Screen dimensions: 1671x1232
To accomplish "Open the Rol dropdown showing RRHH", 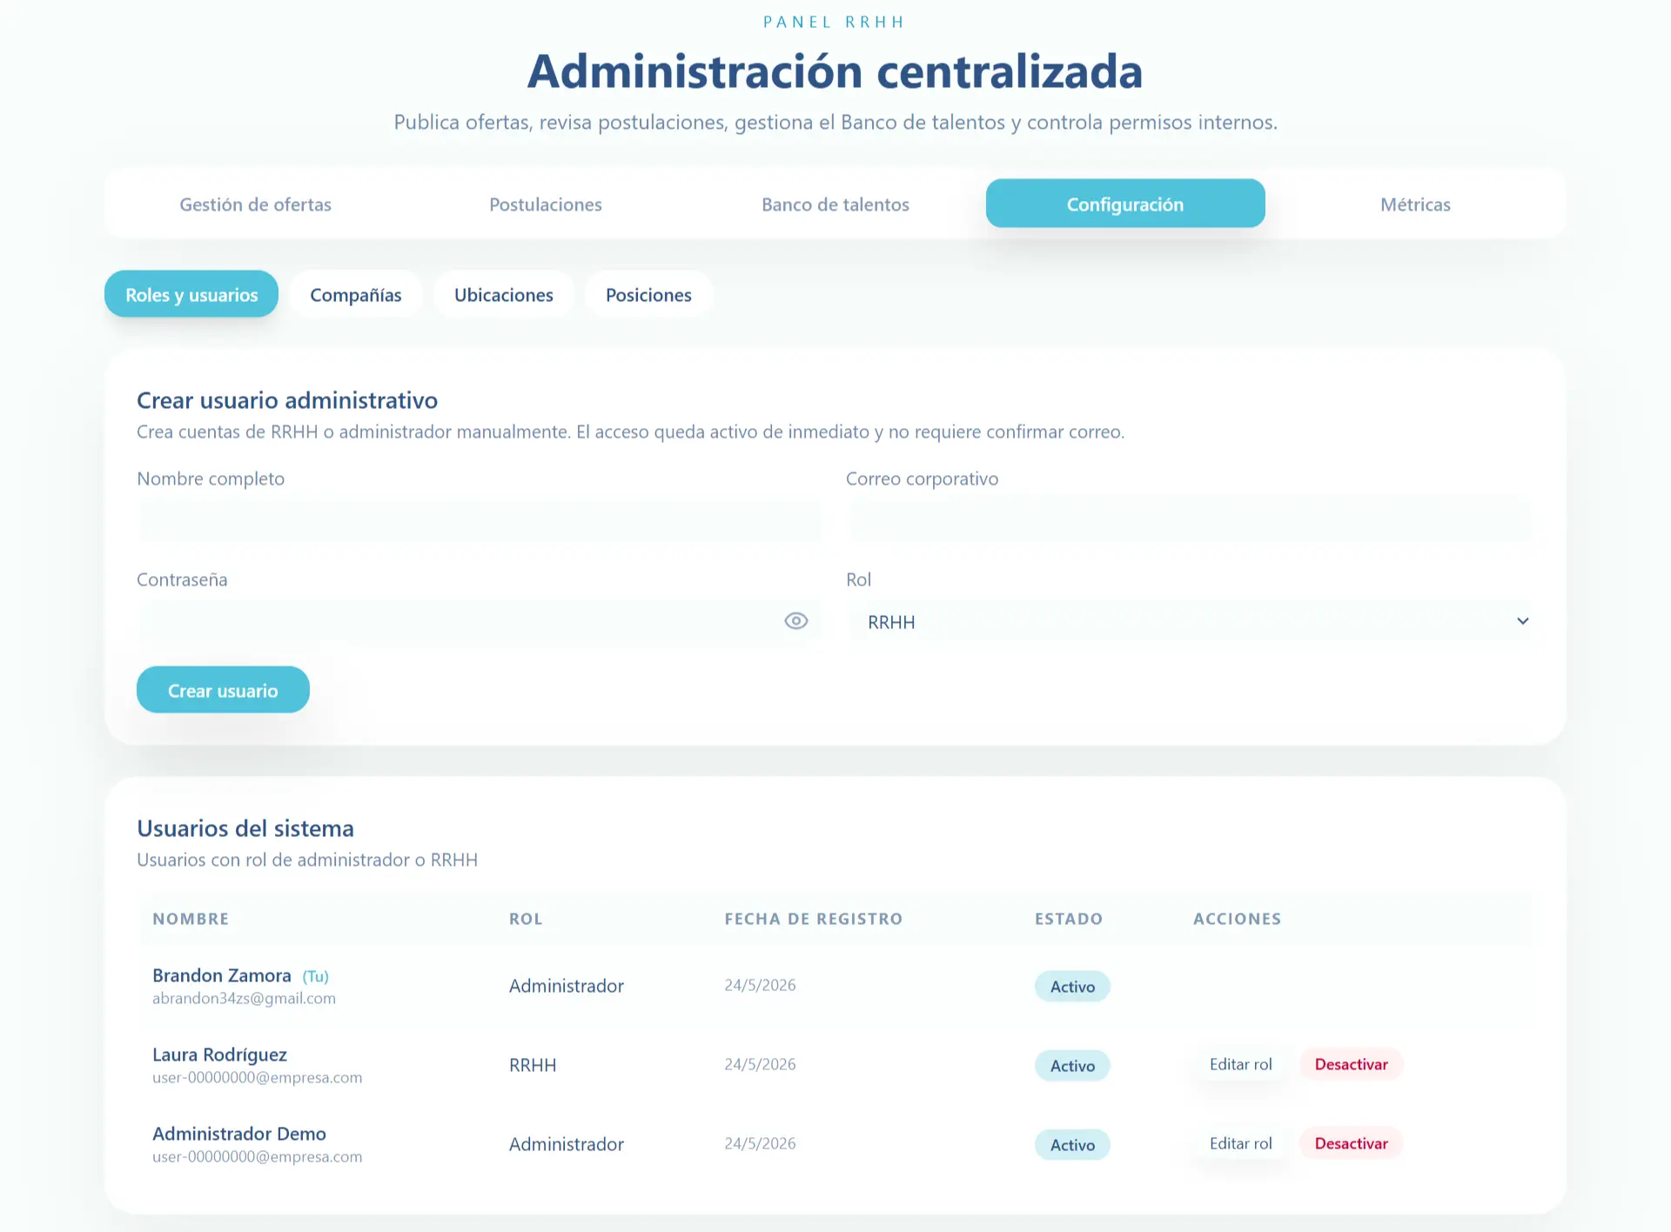I will point(1189,621).
